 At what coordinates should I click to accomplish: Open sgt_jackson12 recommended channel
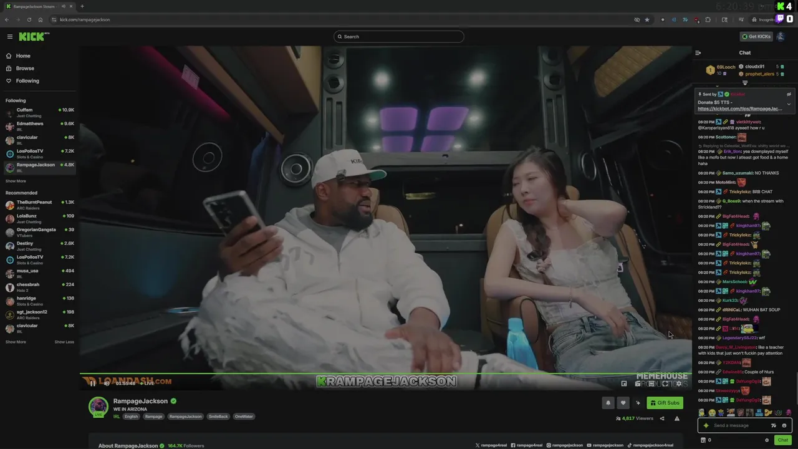pos(40,314)
